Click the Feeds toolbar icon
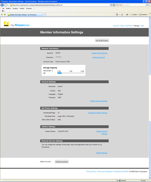Image resolution: width=151 pixels, height=182 pixels. point(122,15)
